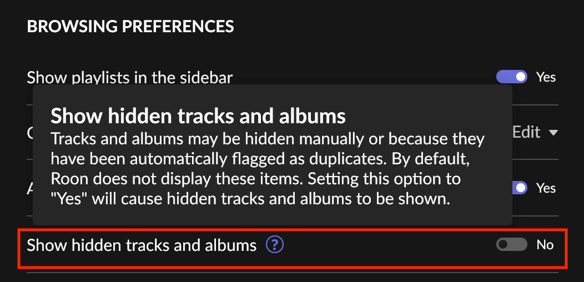This screenshot has width=584, height=282.
Task: Click the tooltip title Show hidden tracks and albums
Action: point(198,116)
